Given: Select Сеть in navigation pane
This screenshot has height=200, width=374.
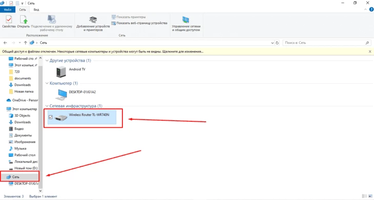Looking at the screenshot, I should coord(20,177).
